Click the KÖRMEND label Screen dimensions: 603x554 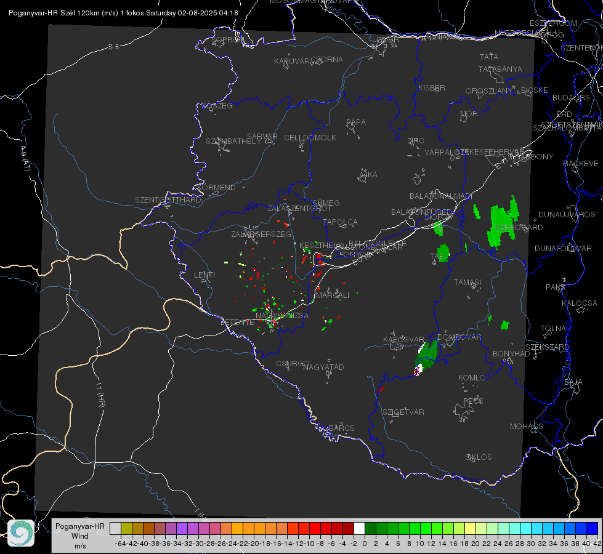(216, 188)
